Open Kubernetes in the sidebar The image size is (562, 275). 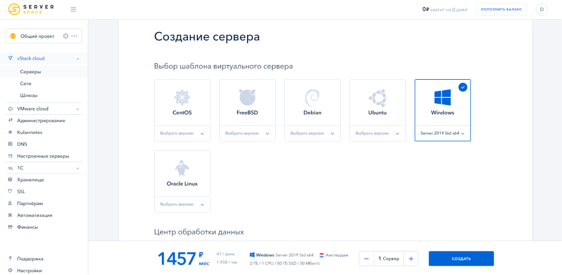coord(30,132)
